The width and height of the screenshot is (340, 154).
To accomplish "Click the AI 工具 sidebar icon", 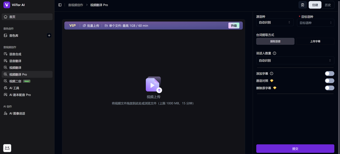I will [x=6, y=88].
